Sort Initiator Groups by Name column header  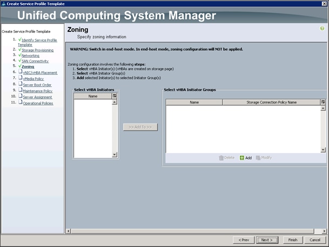[x=194, y=102]
